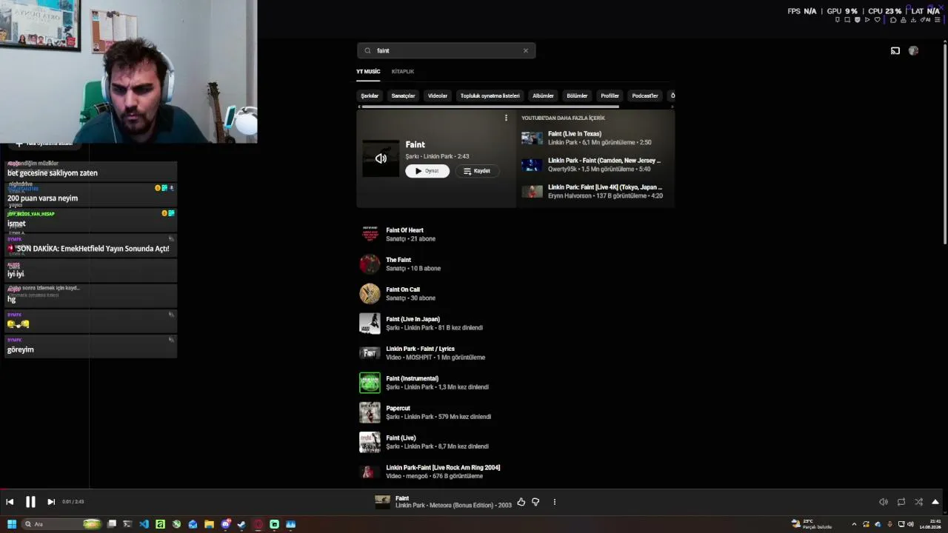Image resolution: width=948 pixels, height=533 pixels.
Task: Show hidden system tray icons
Action: pyautogui.click(x=854, y=524)
